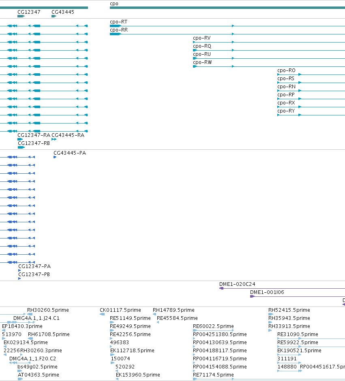Select RH30260.5prime EST label
This screenshot has width=345, height=381.
pyautogui.click(x=48, y=310)
